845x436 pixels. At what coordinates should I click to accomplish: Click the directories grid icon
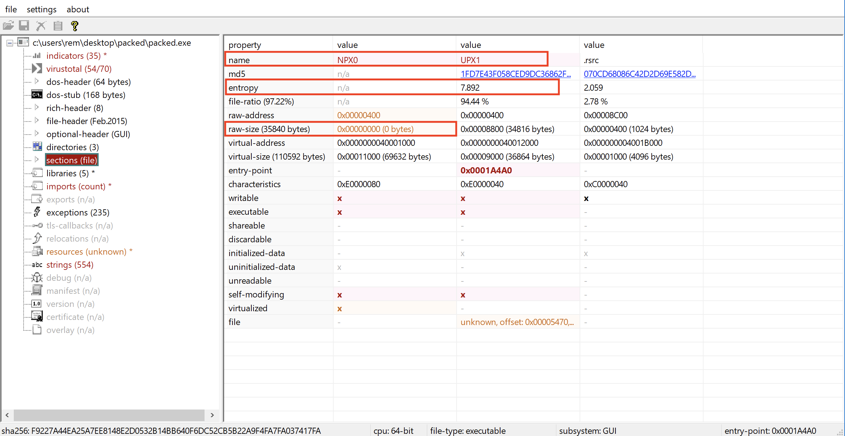[37, 147]
